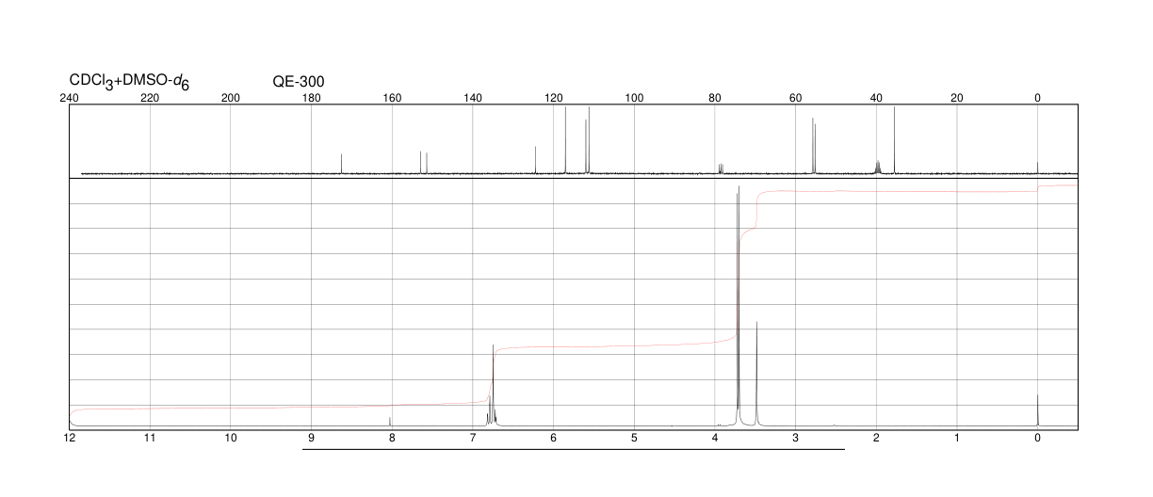The height and width of the screenshot is (497, 1153).
Task: Select the 220 tick label on carbon axis
Action: (x=150, y=98)
